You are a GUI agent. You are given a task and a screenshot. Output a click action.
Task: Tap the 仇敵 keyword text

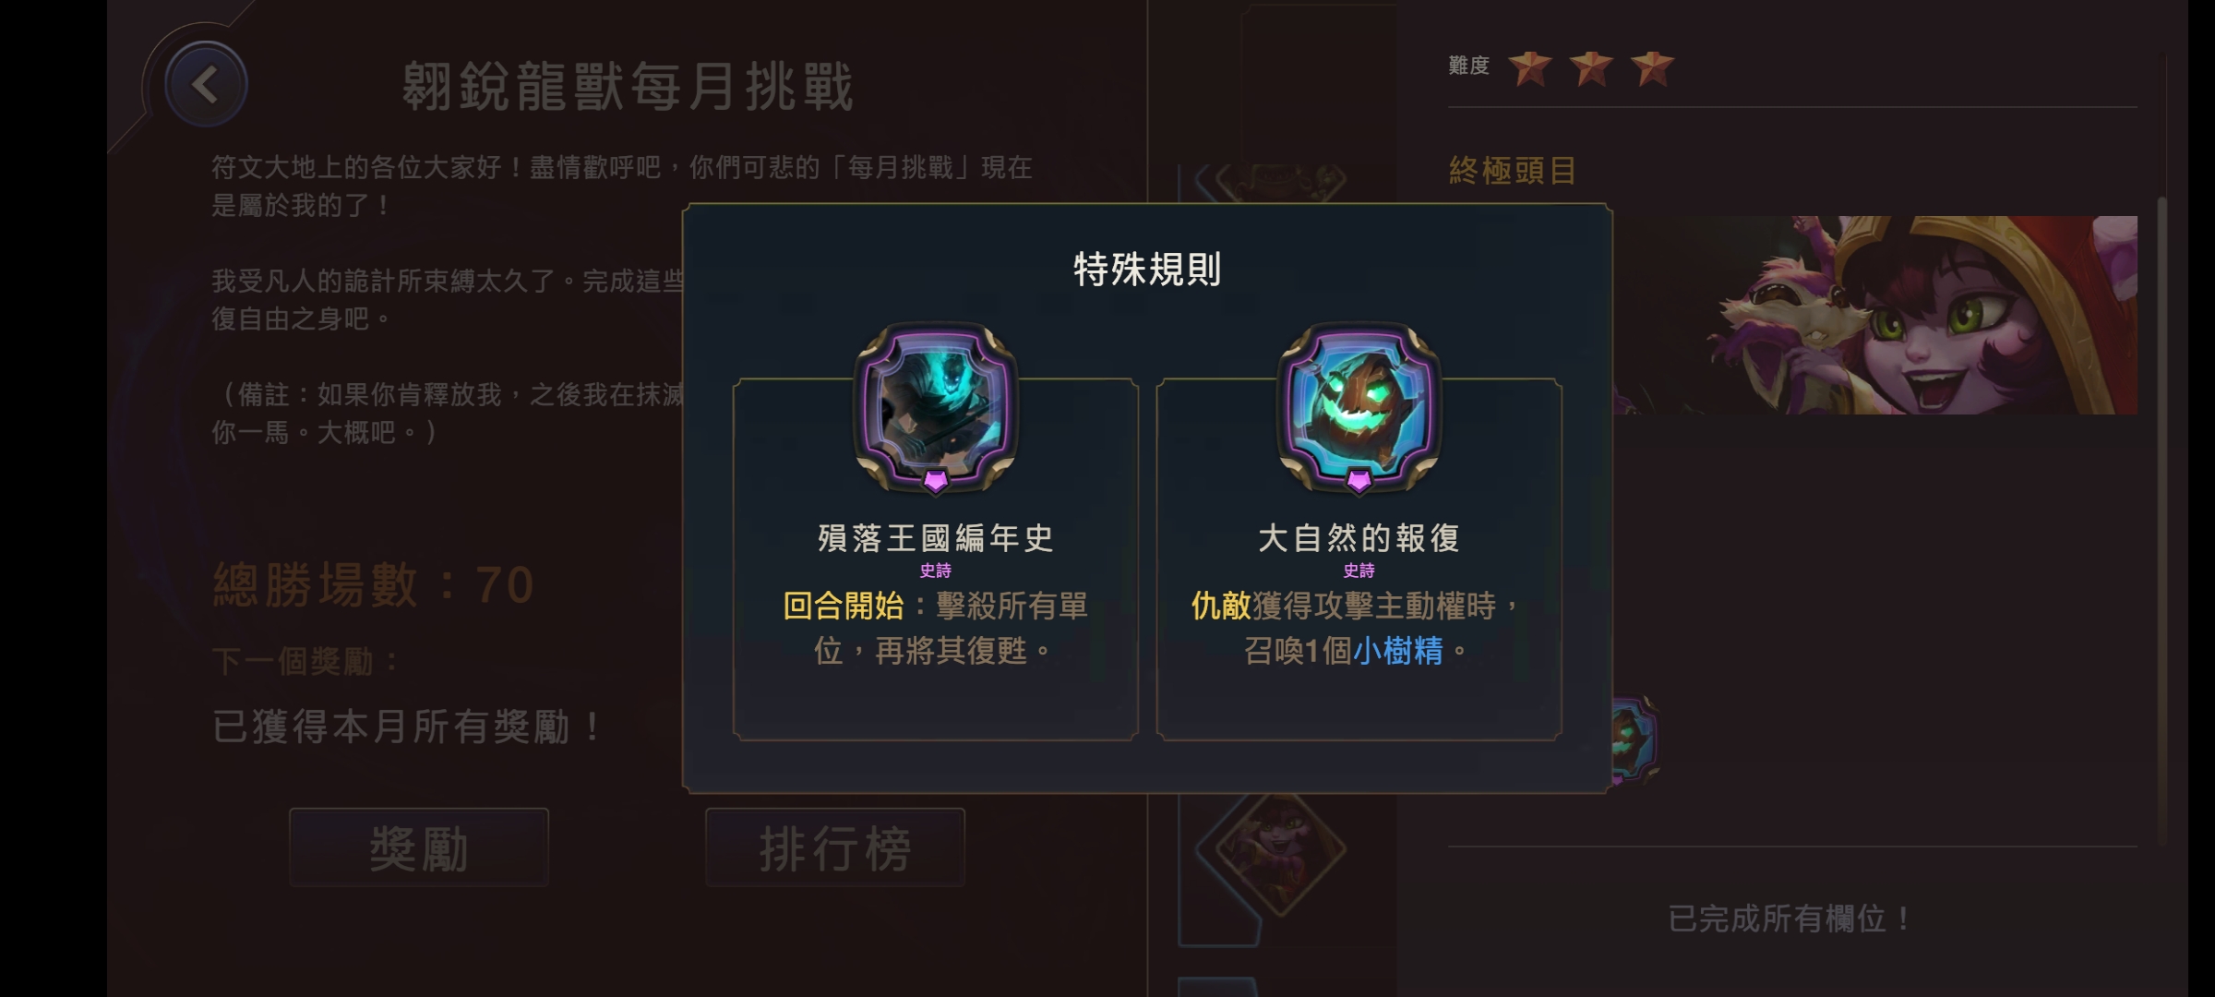(x=1221, y=606)
